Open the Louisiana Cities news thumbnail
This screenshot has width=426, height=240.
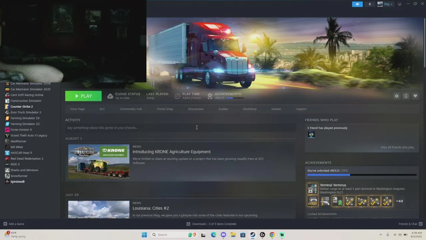[x=99, y=209]
